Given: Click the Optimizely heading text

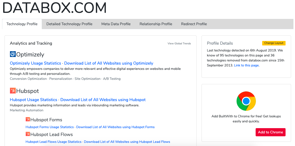Looking at the screenshot, I should (30, 55).
